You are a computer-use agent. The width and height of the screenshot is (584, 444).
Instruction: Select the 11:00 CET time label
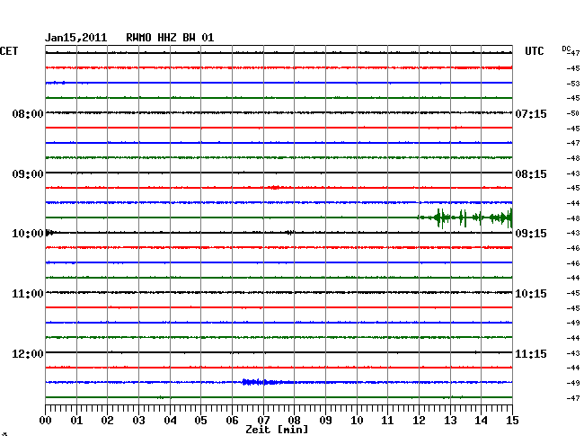tap(28, 294)
